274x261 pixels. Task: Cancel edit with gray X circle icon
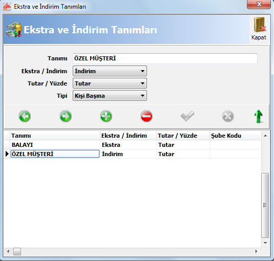[228, 116]
